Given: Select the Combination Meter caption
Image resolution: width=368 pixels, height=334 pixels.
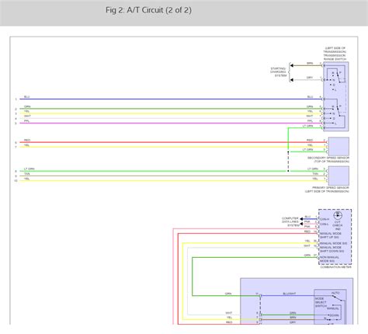Looking at the screenshot, I should (x=335, y=267).
